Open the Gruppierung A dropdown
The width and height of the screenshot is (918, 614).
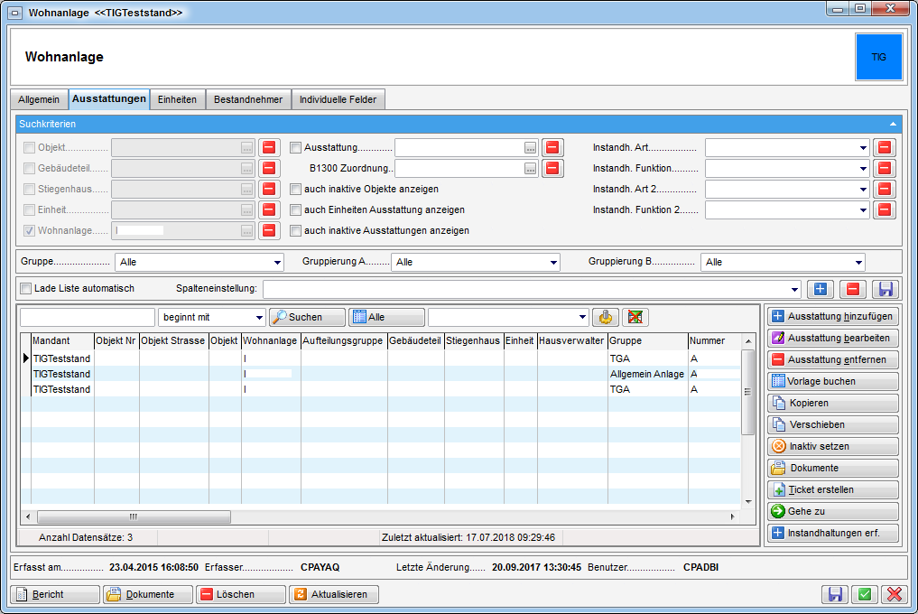[x=553, y=263]
